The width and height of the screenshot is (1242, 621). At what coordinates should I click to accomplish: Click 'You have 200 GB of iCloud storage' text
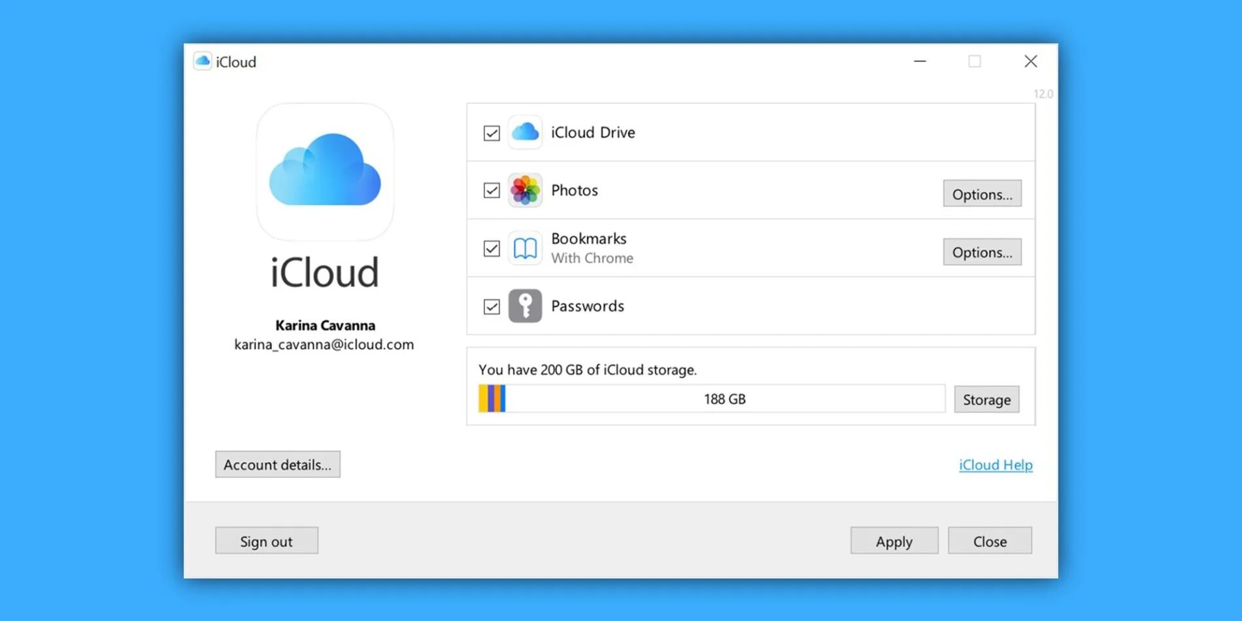coord(588,370)
